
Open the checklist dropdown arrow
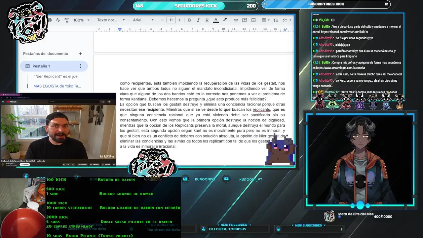(x=290, y=20)
